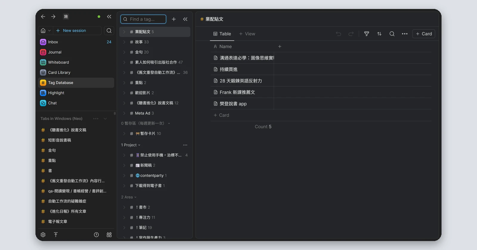The width and height of the screenshot is (477, 250).
Task: Open the help question mark icon
Action: pos(96,235)
